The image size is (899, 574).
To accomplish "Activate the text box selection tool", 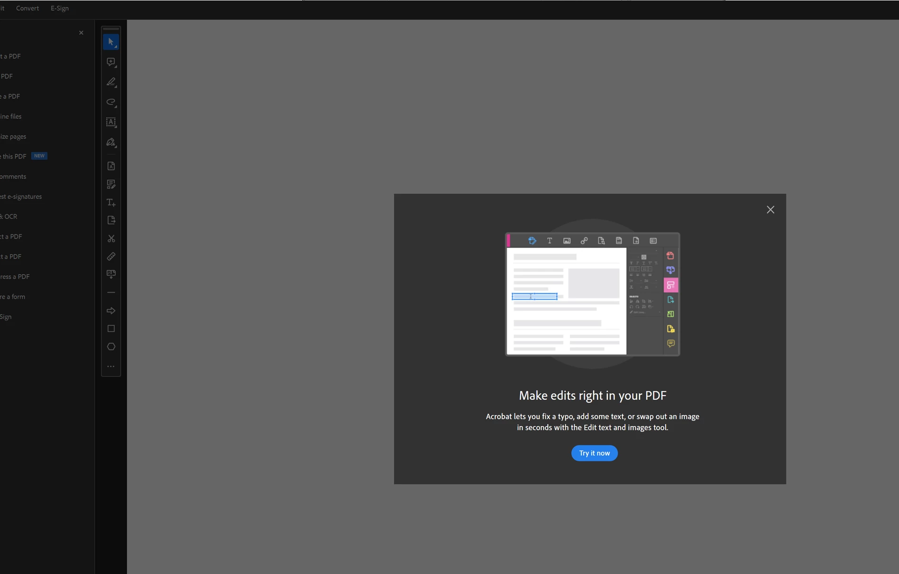I will click(111, 122).
